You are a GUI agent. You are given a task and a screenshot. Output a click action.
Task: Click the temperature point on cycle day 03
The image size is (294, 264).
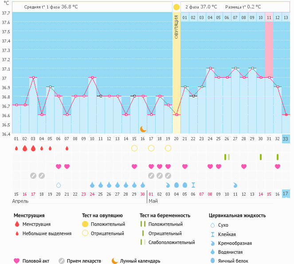pyautogui.click(x=33, y=77)
